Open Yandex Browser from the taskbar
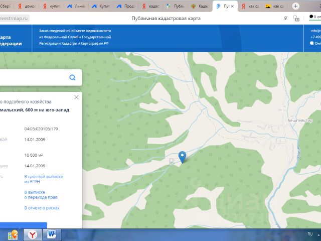 tap(32, 234)
